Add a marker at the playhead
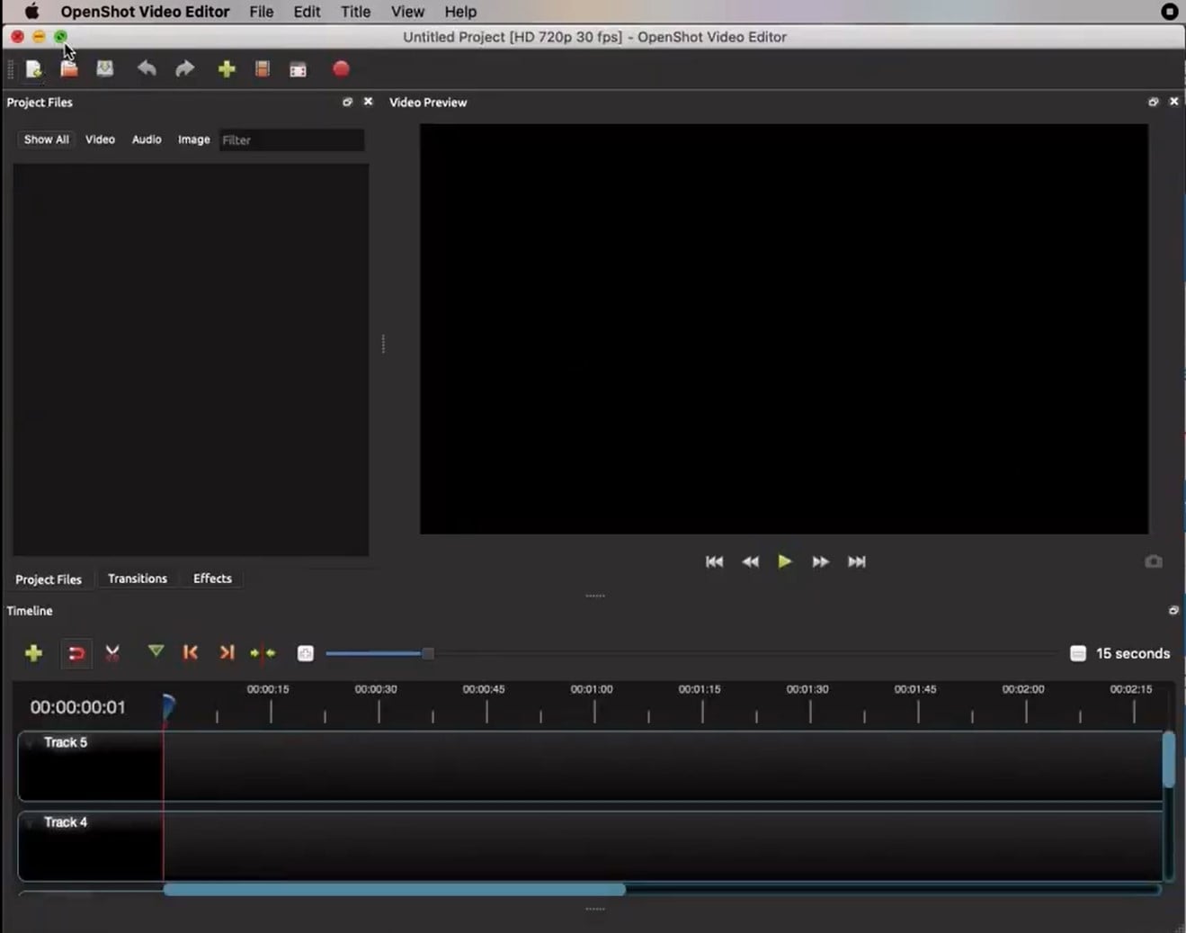Image resolution: width=1186 pixels, height=933 pixels. coord(156,651)
